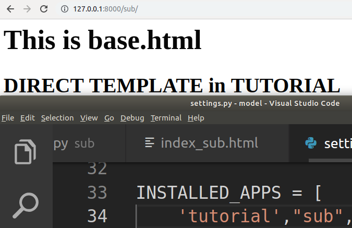Click line number 33 in the editor
352x228 pixels.
click(97, 193)
